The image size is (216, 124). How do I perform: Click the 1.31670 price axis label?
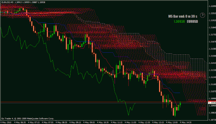(x=213, y=42)
